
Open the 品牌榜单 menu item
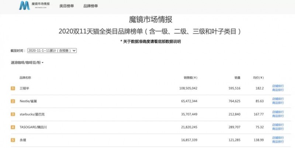[x=90, y=6]
